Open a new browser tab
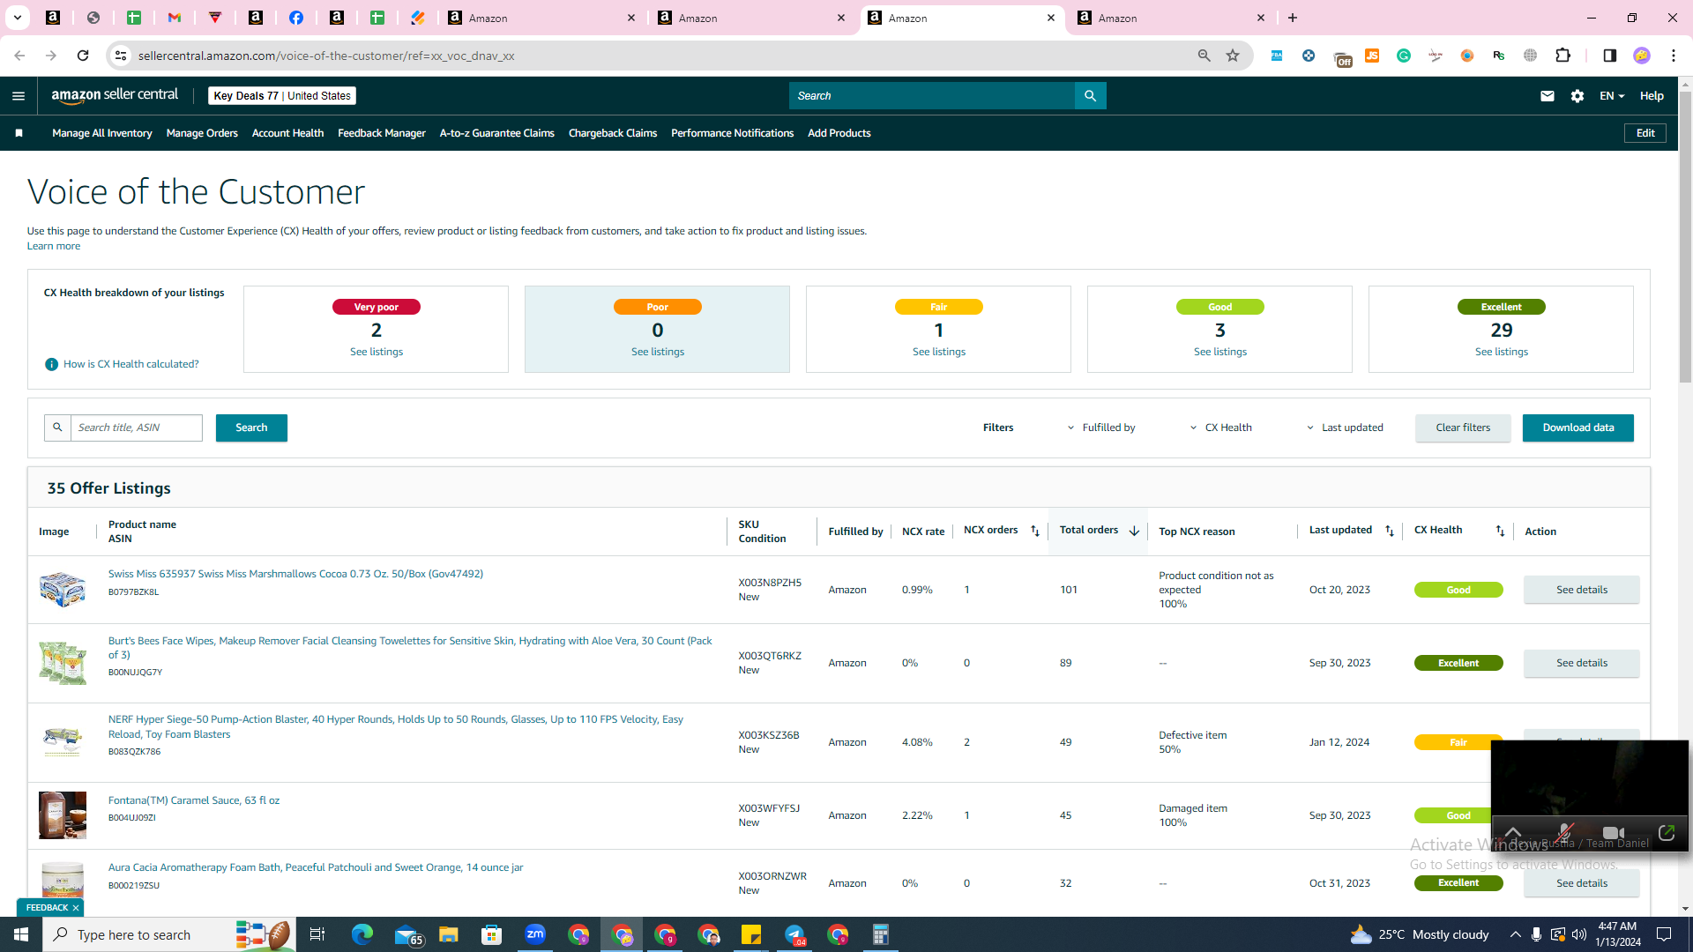The image size is (1693, 952). (1293, 18)
